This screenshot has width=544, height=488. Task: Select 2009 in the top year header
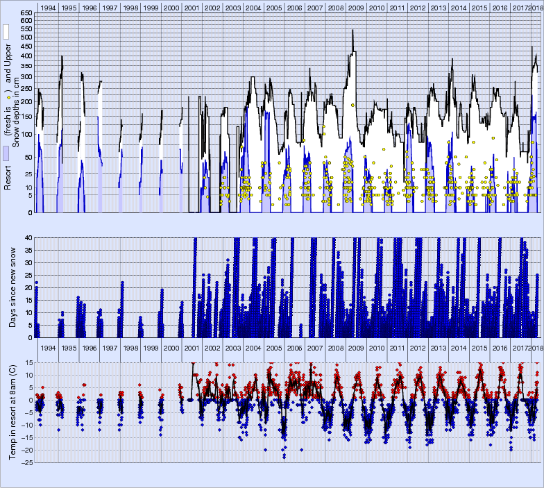356,8
